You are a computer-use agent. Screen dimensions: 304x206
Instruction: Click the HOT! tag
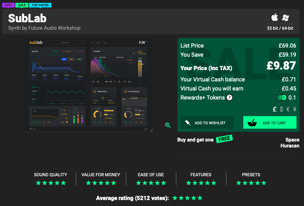pyautogui.click(x=8, y=5)
